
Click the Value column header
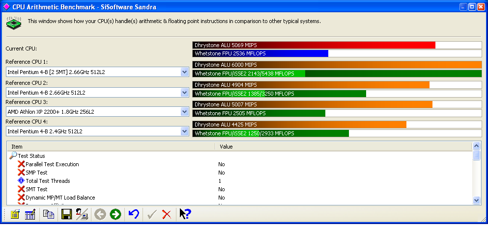point(344,147)
